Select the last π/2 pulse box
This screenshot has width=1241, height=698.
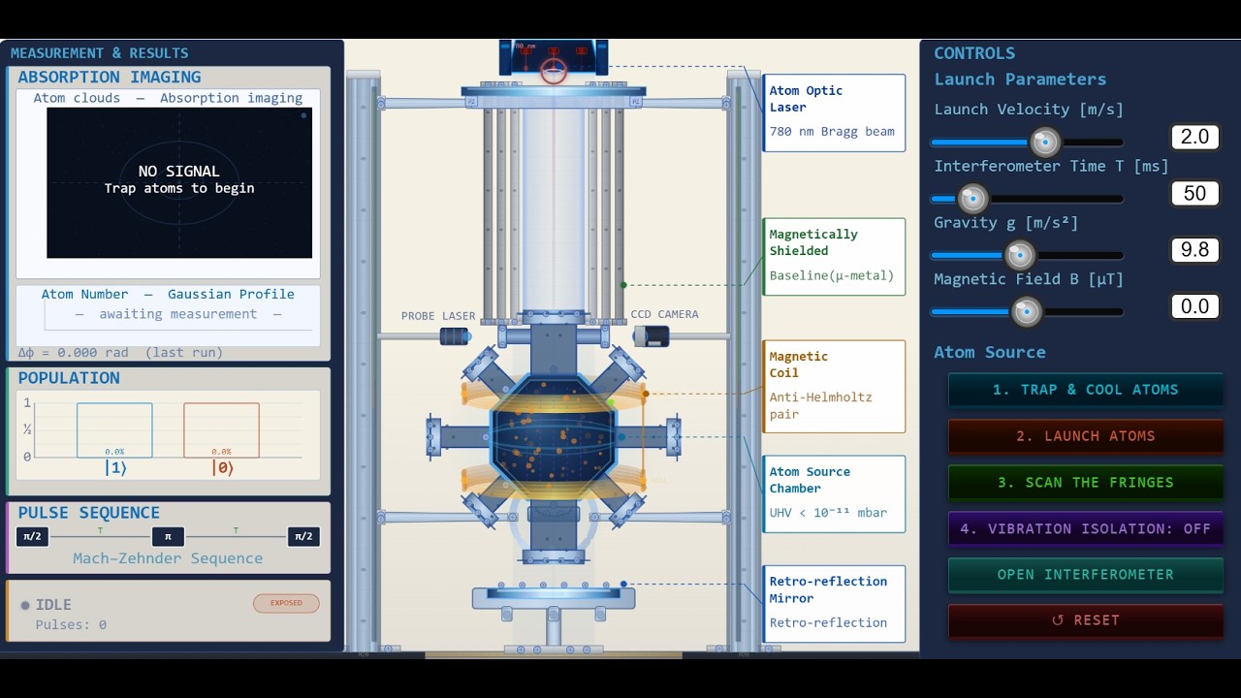[x=303, y=536]
